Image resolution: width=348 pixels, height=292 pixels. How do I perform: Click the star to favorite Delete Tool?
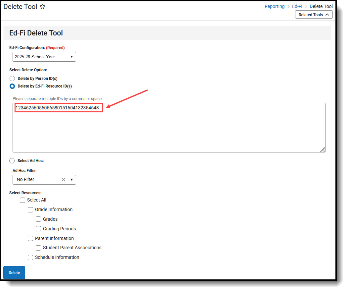42,6
